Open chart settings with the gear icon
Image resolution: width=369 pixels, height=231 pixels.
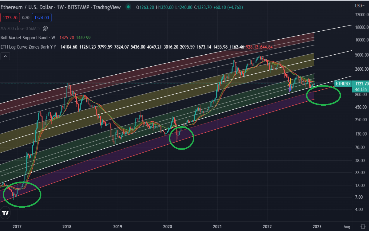point(363,227)
